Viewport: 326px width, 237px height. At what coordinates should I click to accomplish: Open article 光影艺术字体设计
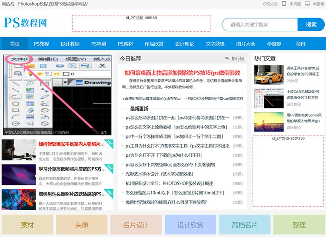tap(159, 174)
